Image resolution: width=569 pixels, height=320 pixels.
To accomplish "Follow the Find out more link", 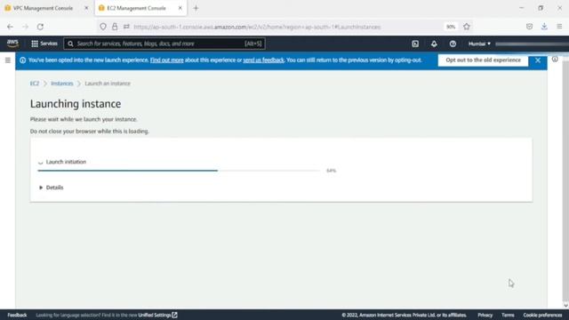I will [x=167, y=60].
